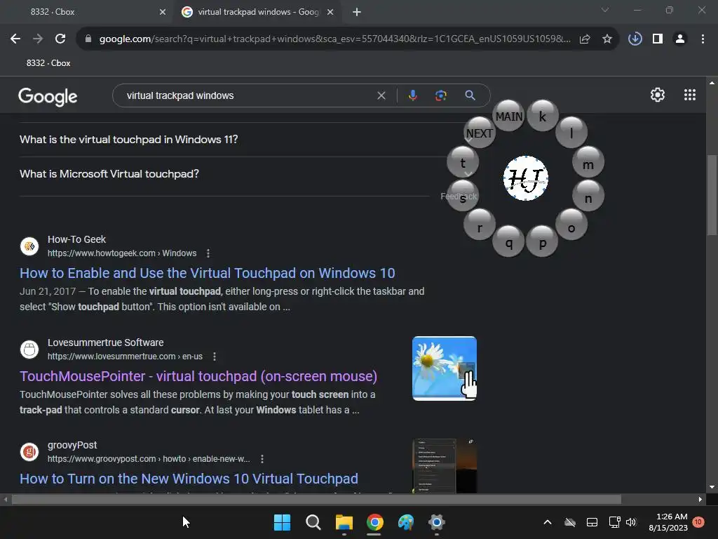
Task: Tap the letter k bubble
Action: [543, 116]
